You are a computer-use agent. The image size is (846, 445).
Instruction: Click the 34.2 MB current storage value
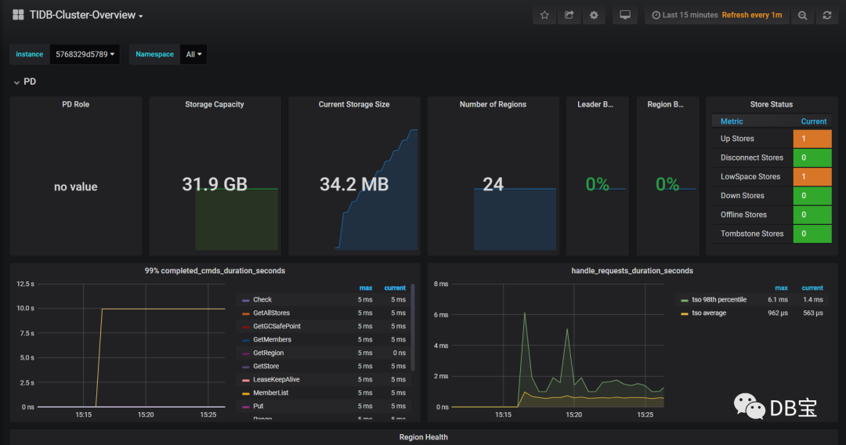(354, 184)
